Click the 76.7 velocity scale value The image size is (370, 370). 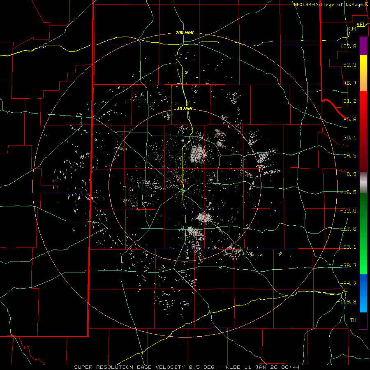350,83
